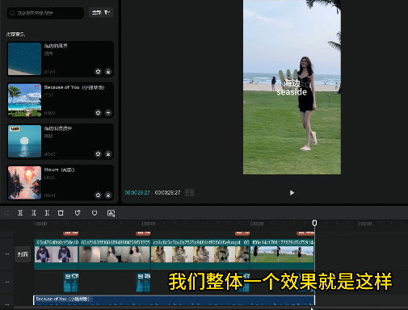Click the image crop/freeze frame toolbar icon
408x310 pixels.
pyautogui.click(x=111, y=213)
